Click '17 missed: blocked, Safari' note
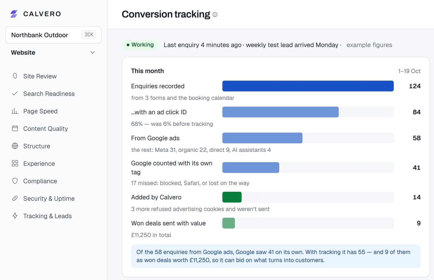This screenshot has height=280, width=434. pos(190,183)
